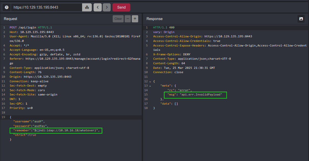309x161 pixels.
Task: Collapse the JSON root object at line 12
Action: click(x=150, y=82)
